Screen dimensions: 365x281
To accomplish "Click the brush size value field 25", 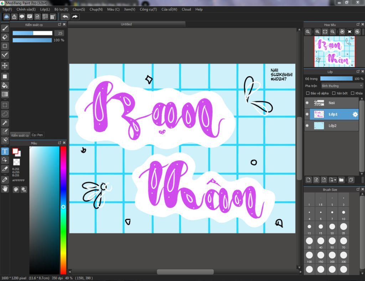I will tap(60, 33).
